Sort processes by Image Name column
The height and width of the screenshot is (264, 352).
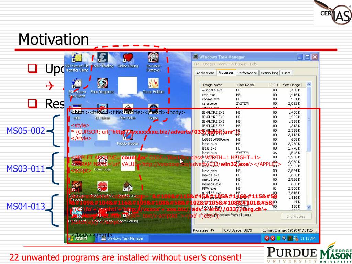coord(217,85)
